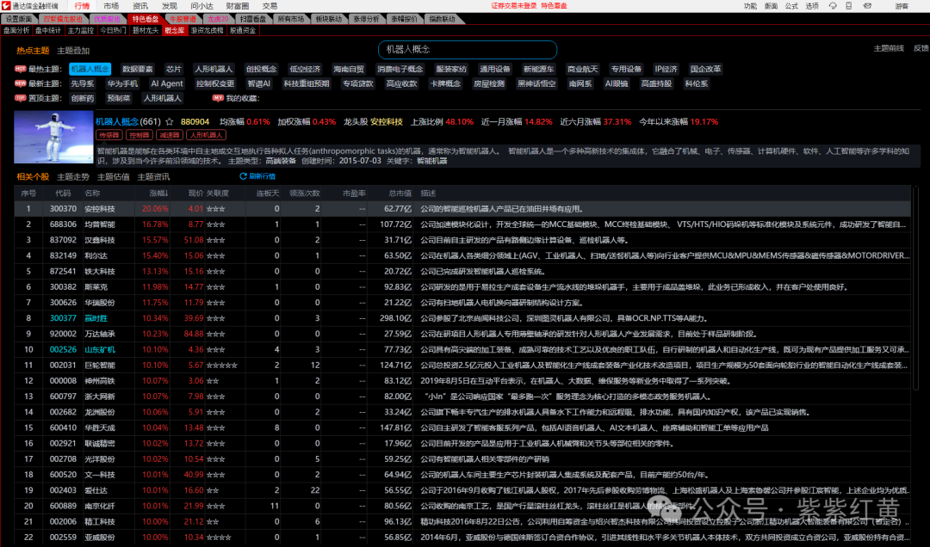Select the 预制菜 pinned theme
Viewport: 930px width, 547px height.
click(x=119, y=98)
